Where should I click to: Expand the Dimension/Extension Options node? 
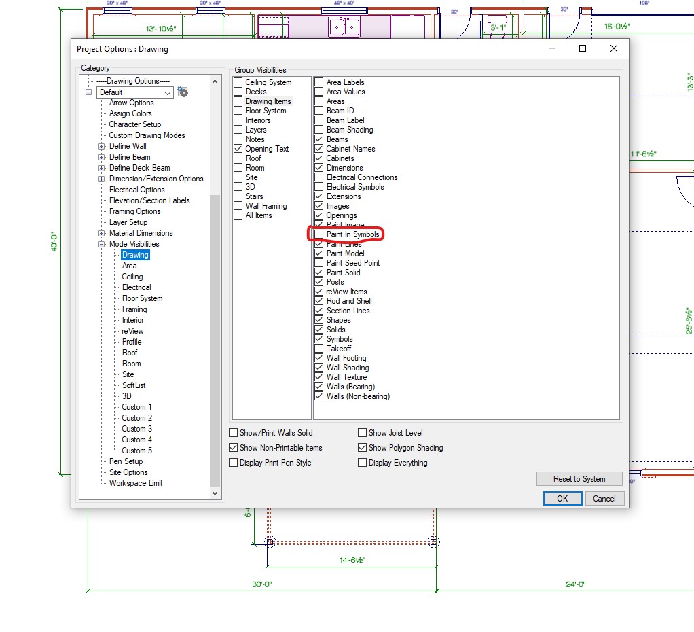tap(101, 179)
